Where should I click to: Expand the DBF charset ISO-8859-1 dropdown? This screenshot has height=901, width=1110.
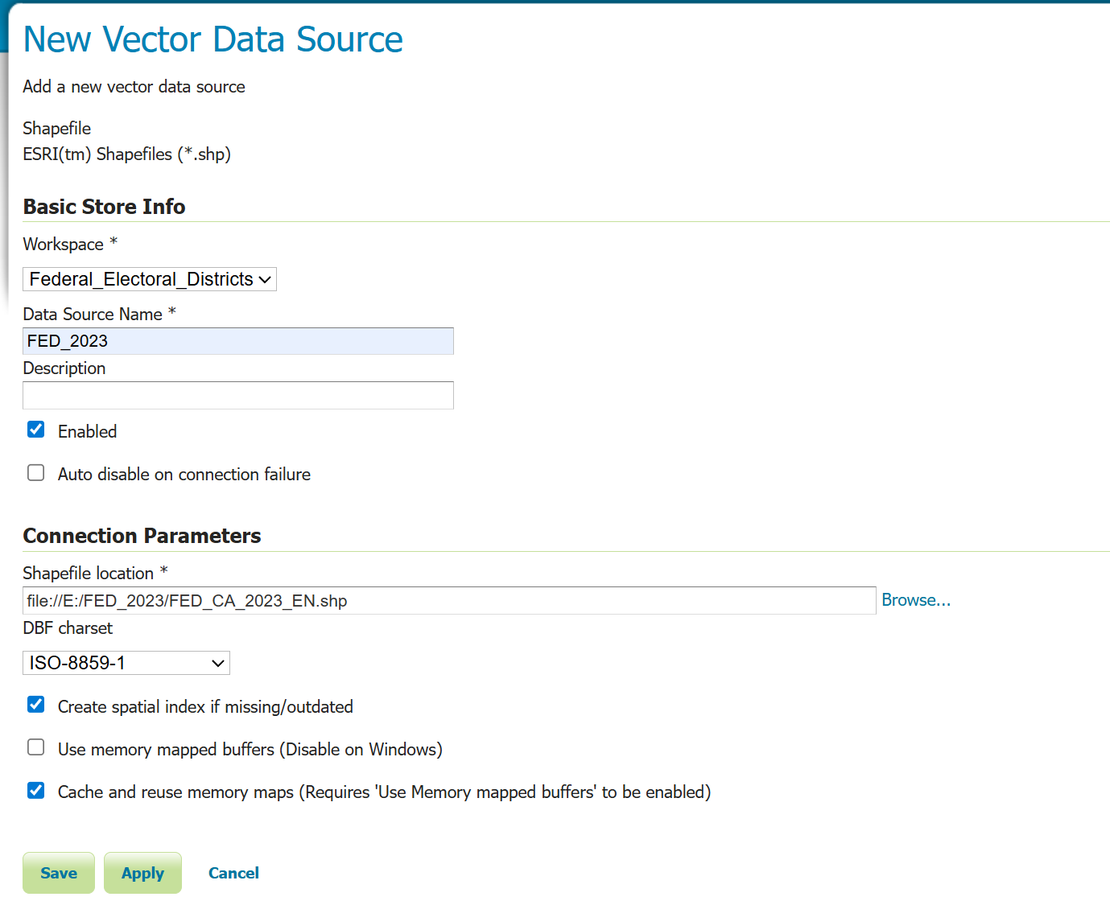tap(126, 663)
